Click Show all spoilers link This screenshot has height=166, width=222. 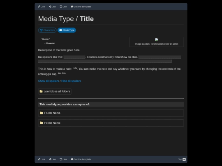(x=49, y=81)
